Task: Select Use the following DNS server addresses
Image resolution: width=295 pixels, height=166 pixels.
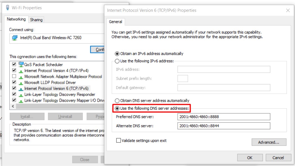Action: tap(117, 109)
